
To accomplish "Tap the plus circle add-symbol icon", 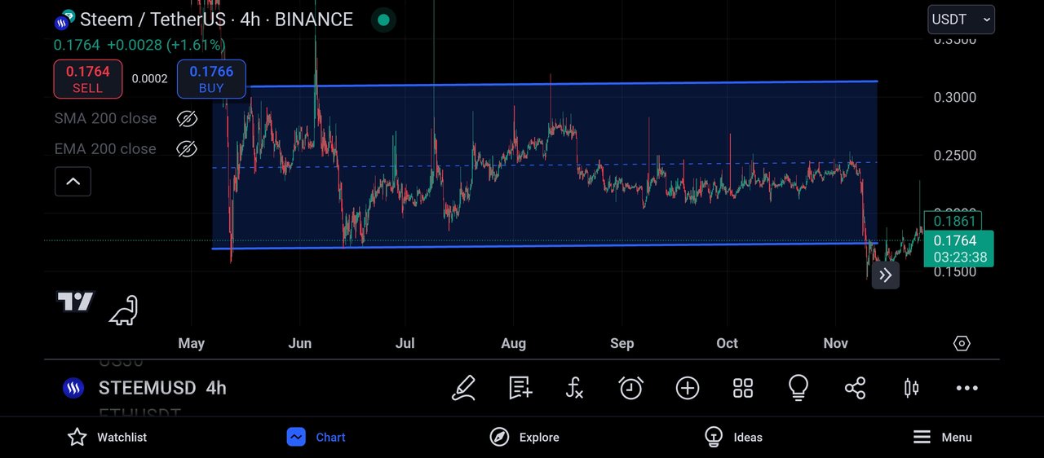I will [x=688, y=388].
